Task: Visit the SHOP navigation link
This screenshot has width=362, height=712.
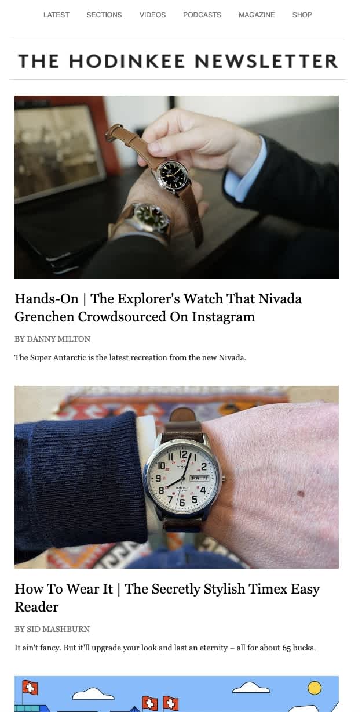Action: tap(302, 15)
